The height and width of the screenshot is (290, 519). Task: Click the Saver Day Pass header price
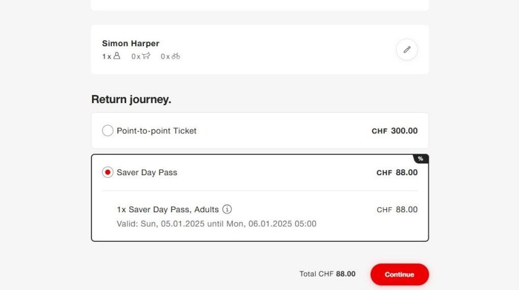(x=397, y=173)
